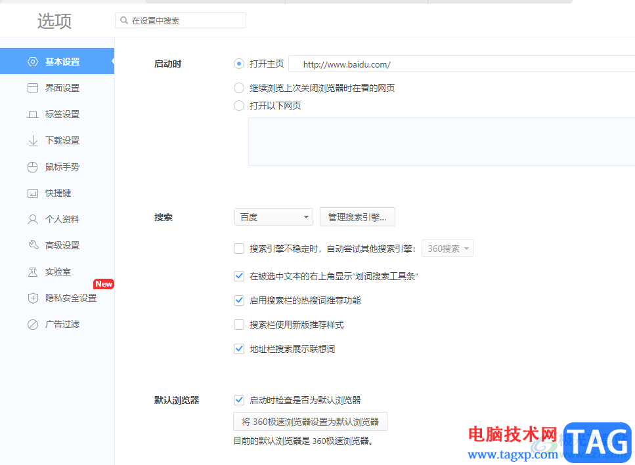Click the 管理搜索引擎... button
The height and width of the screenshot is (465, 635).
coord(357,217)
